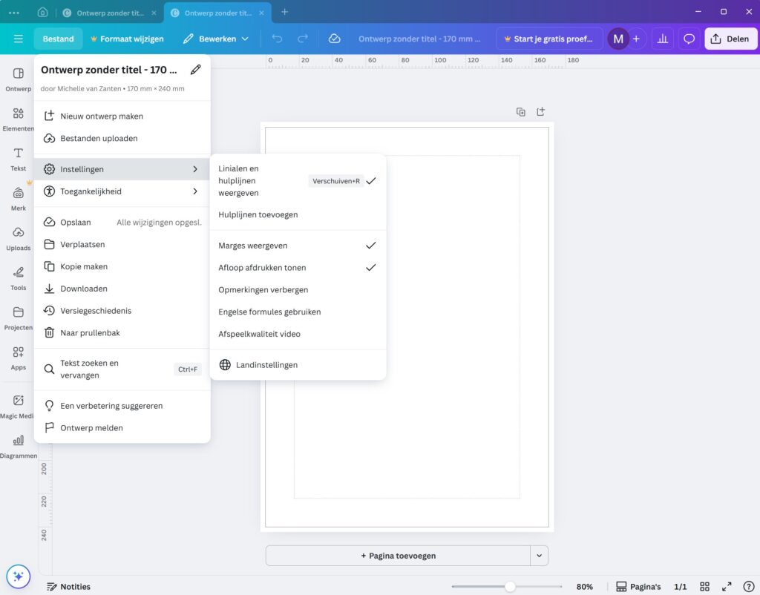Click the cloud save status icon
This screenshot has width=760, height=595.
tap(334, 39)
